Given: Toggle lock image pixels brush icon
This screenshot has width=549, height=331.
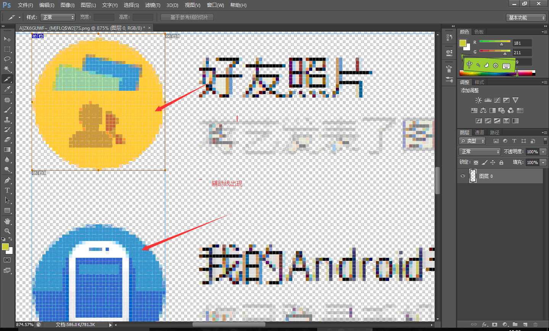Looking at the screenshot, I should (485, 162).
